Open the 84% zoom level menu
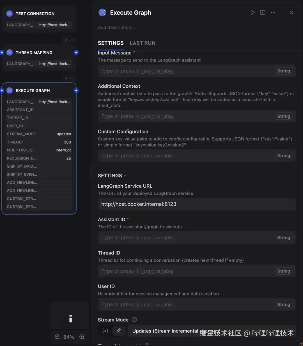Viewport: 303px width, 346px height. tap(68, 337)
